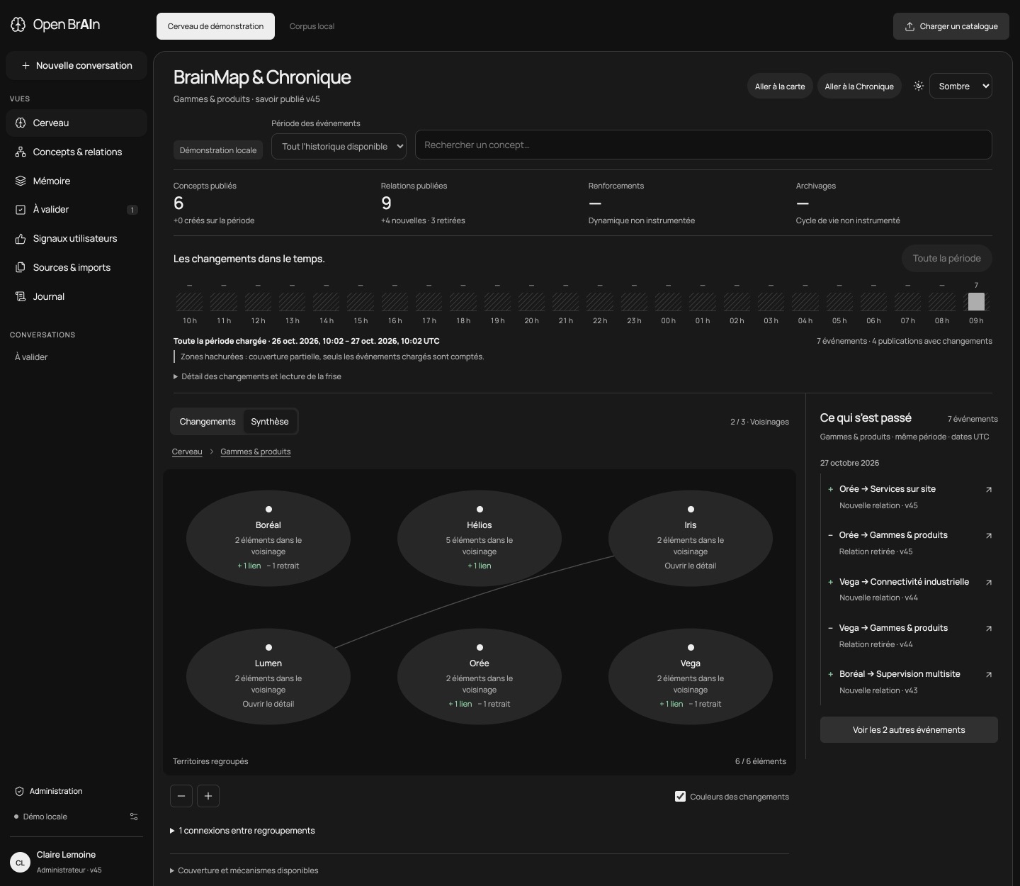Click the Démo locale status label
The image size is (1020, 886).
[x=45, y=817]
